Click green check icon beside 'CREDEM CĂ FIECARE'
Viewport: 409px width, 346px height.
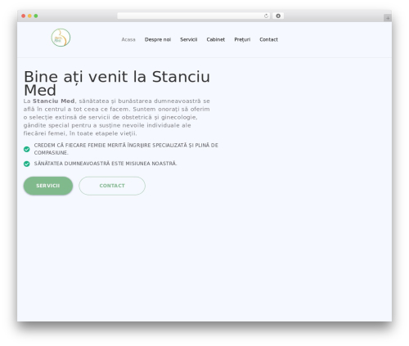click(27, 149)
